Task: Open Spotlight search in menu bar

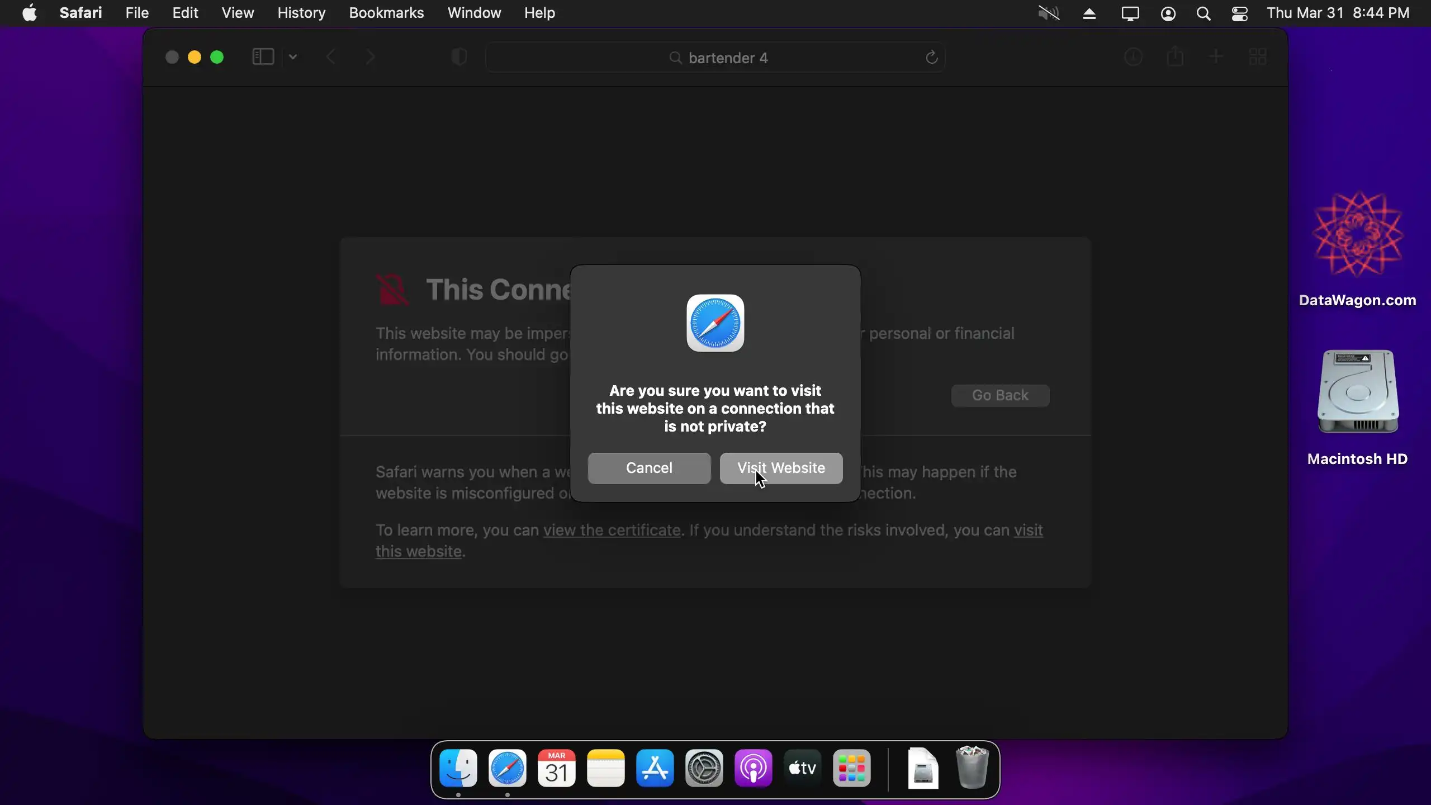Action: click(x=1203, y=13)
